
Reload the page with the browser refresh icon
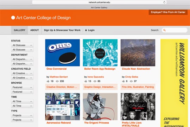[x=164, y=2]
